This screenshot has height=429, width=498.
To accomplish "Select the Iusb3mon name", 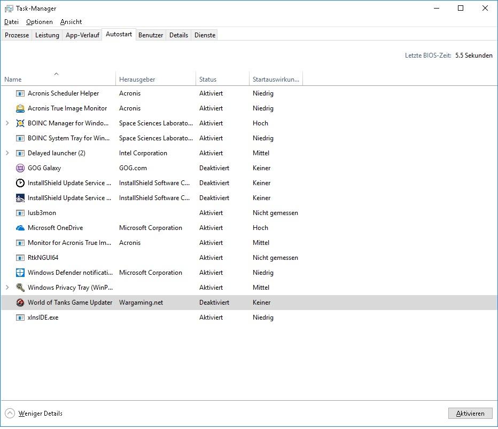I will tap(42, 213).
